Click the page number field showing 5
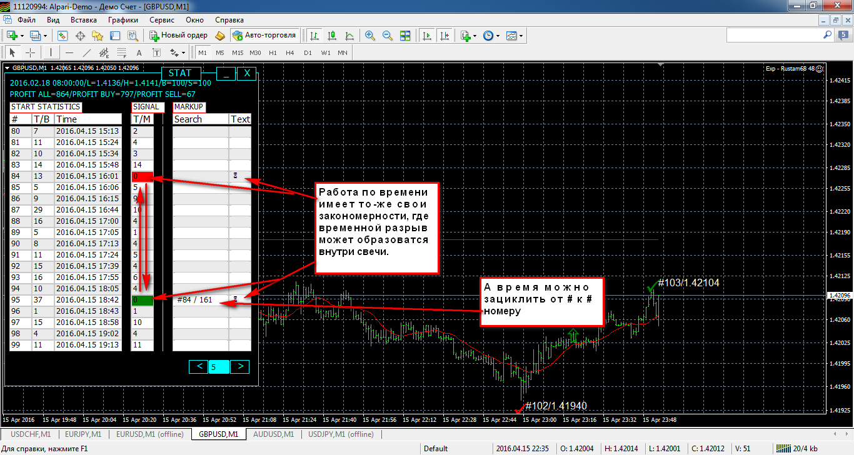 (x=220, y=366)
